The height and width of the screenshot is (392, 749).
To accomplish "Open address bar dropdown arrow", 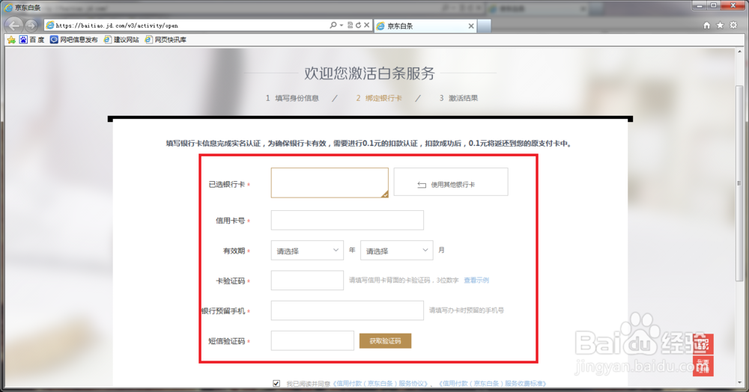I will (x=342, y=25).
